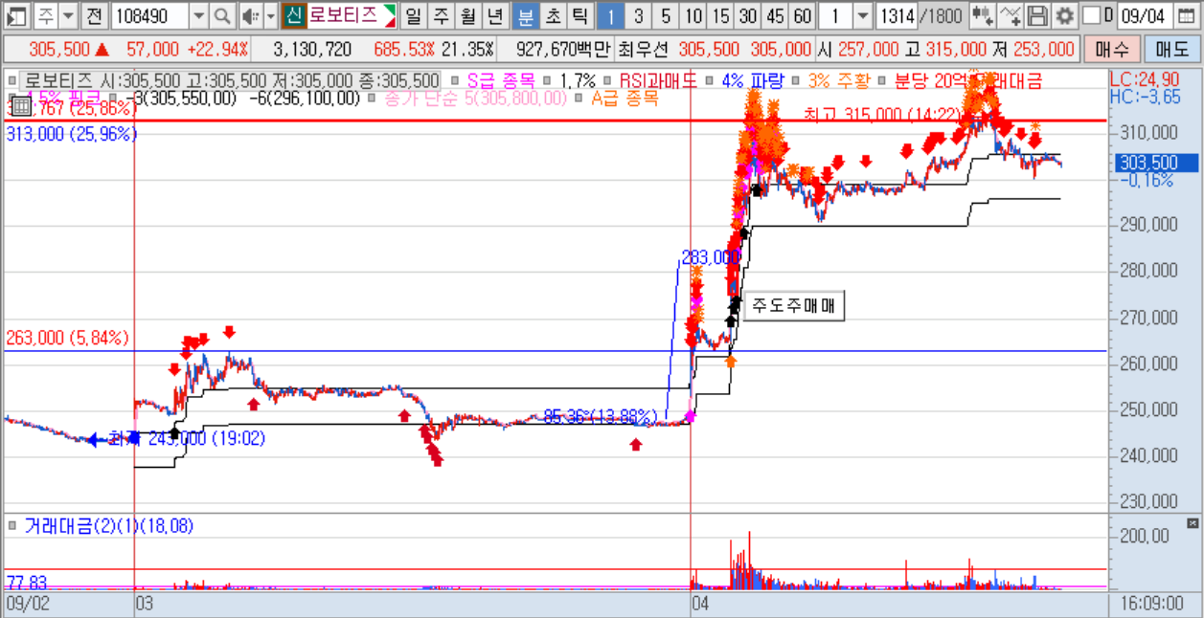Select the minute 분 chart period

[x=524, y=15]
